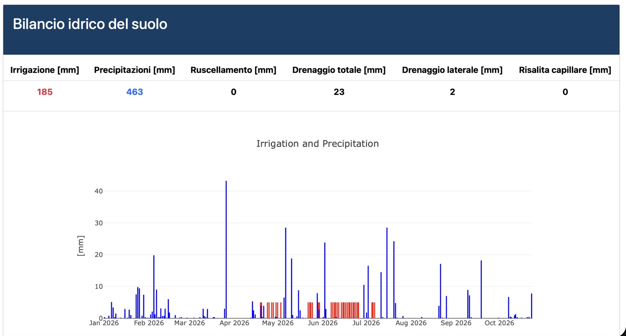Click the [mm] y-axis label

point(81,246)
